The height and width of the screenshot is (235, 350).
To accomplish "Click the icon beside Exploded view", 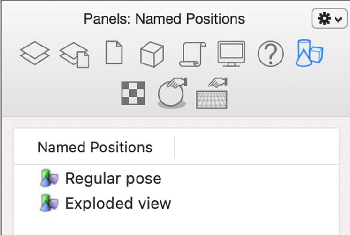I will (49, 203).
